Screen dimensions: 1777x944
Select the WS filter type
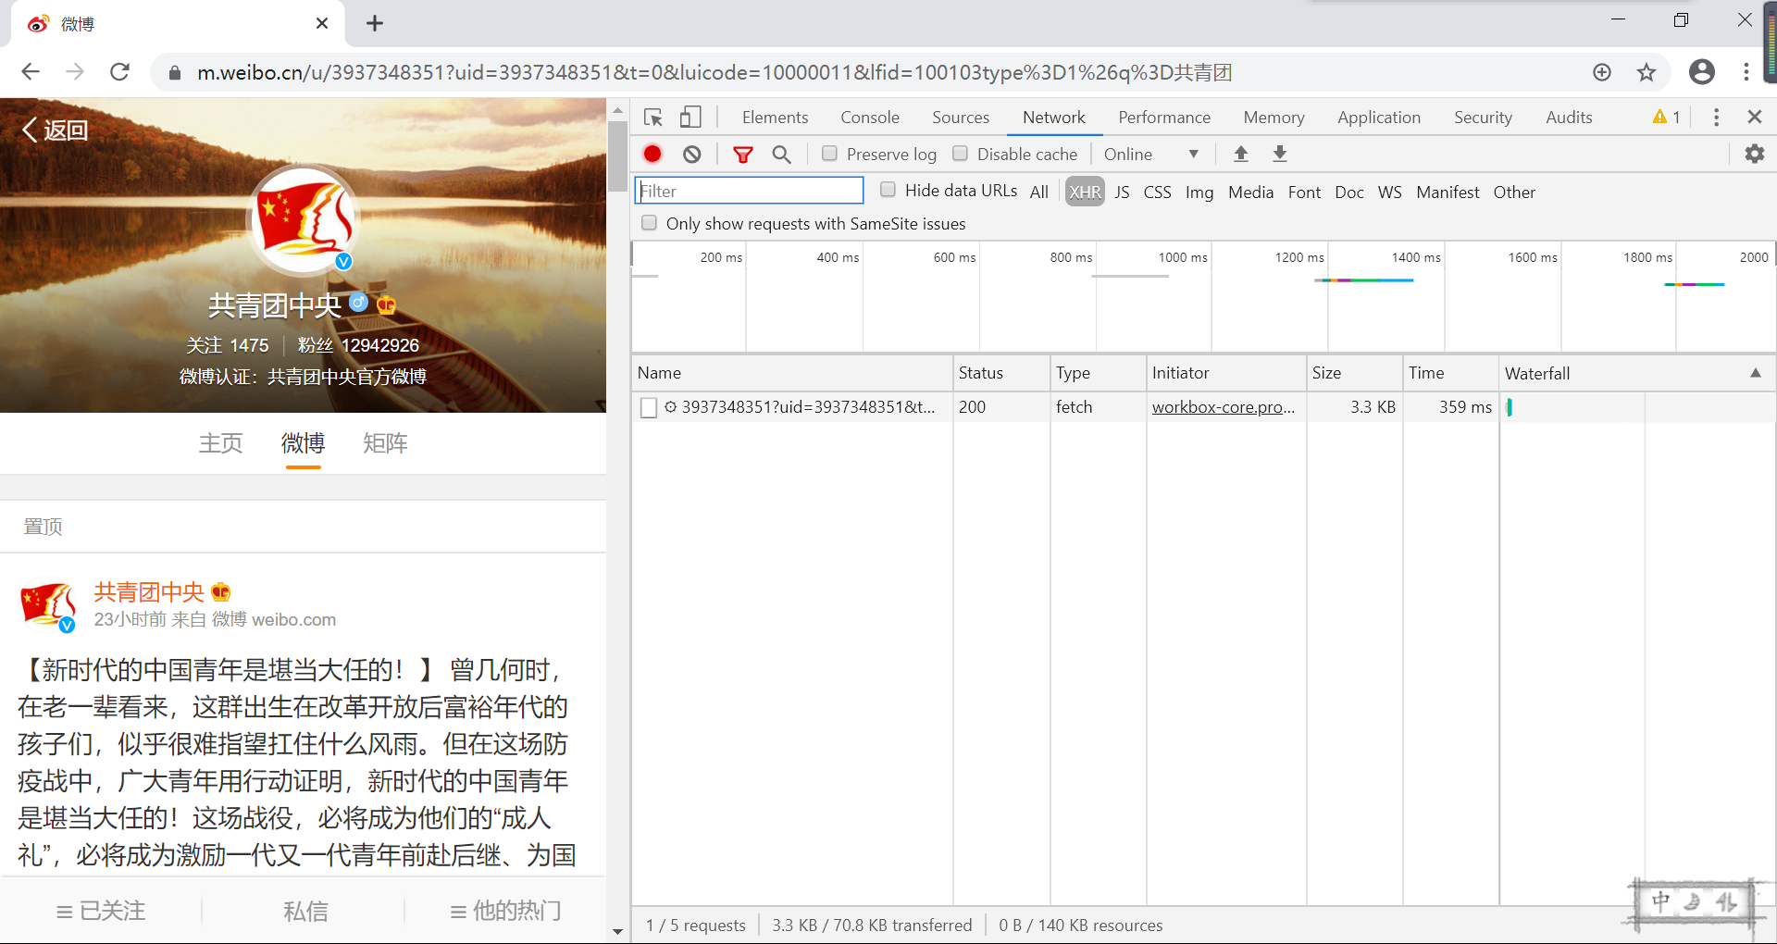click(1389, 192)
